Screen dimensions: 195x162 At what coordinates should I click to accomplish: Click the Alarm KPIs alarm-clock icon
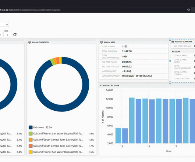click(102, 43)
